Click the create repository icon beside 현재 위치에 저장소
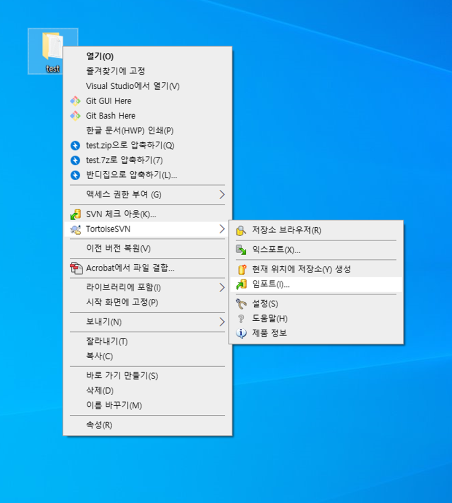Screen dimensions: 452x503 tap(242, 269)
